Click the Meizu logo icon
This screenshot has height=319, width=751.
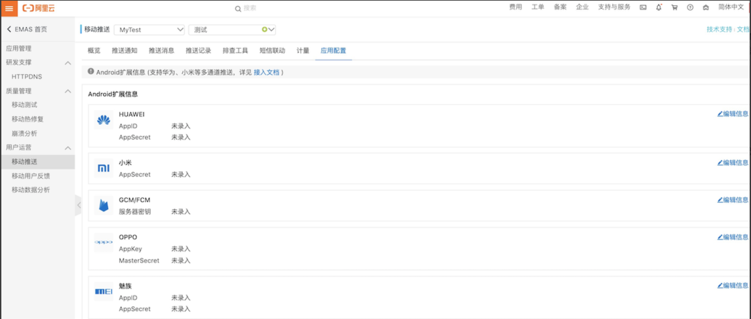[104, 291]
